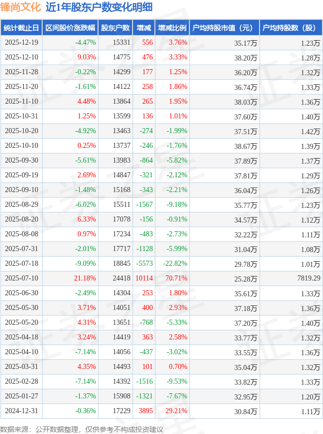The width and height of the screenshot is (323, 434).
Task: Click the 2025-07-18 date cell
Action: point(21,263)
